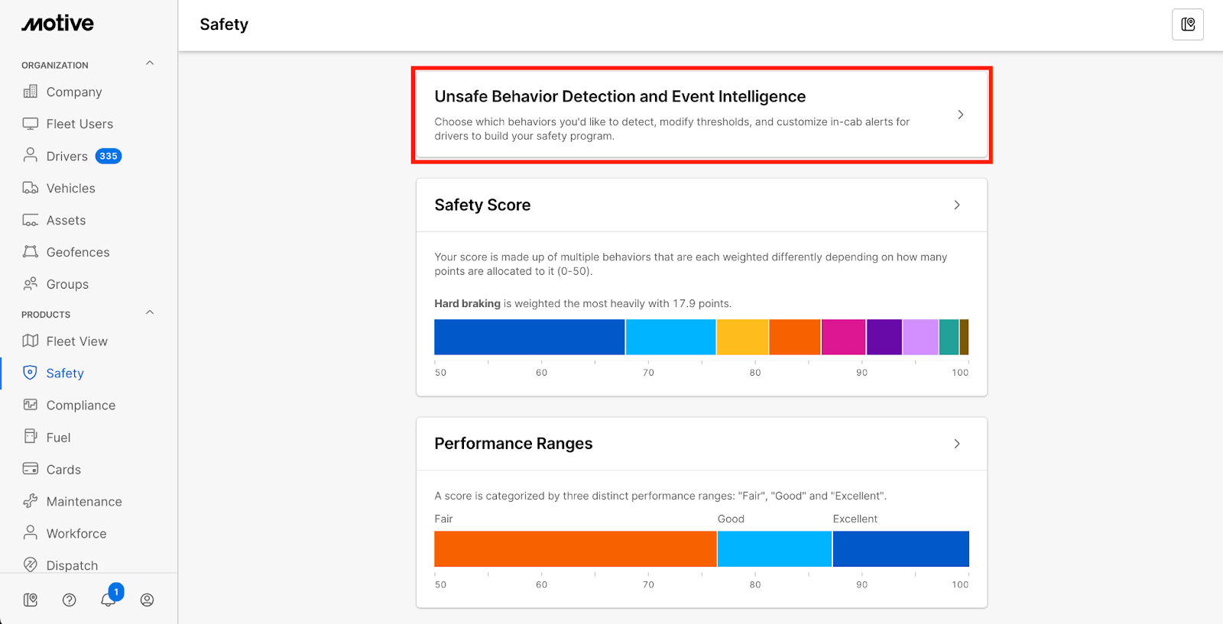Select the dark blue Hard braking segment
This screenshot has height=624, width=1223.
pos(529,337)
